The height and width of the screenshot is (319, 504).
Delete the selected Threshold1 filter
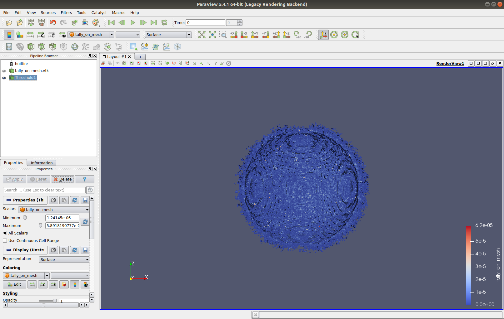(x=62, y=179)
